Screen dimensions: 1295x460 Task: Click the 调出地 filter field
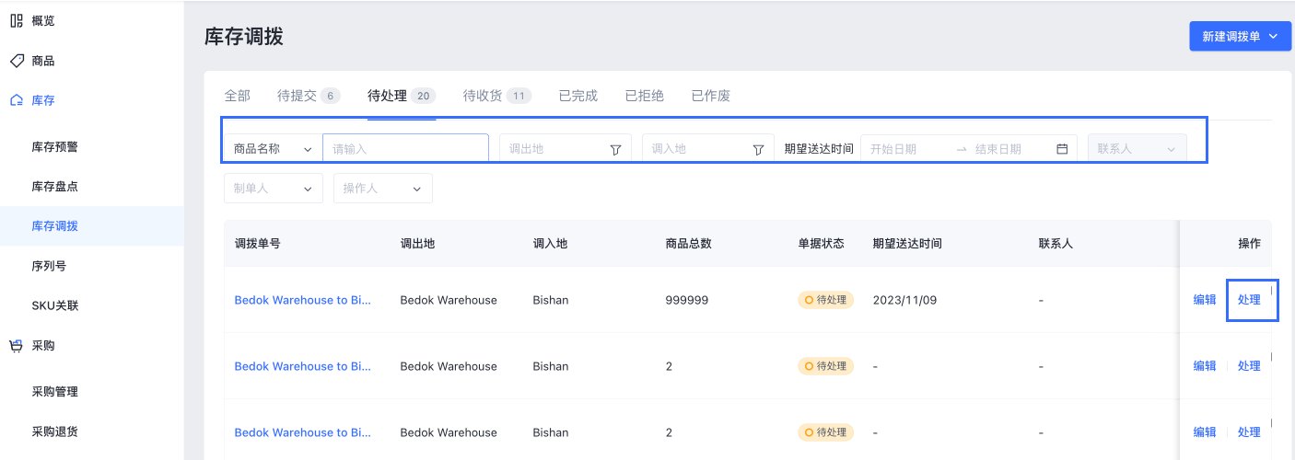tap(566, 148)
